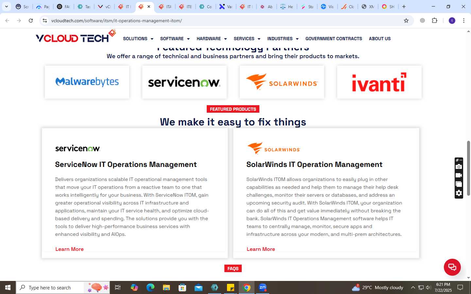The height and width of the screenshot is (294, 471).
Task: Show hidden system tray icons
Action: [x=413, y=287]
